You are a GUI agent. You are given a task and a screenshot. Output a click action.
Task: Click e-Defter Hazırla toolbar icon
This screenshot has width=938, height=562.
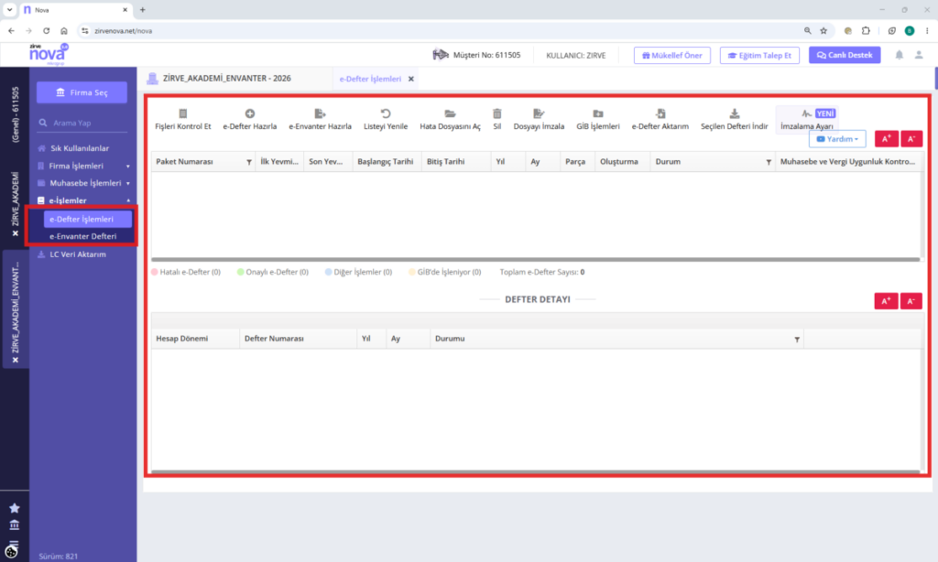(249, 113)
